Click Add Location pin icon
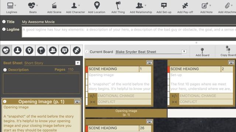 point(97,5)
